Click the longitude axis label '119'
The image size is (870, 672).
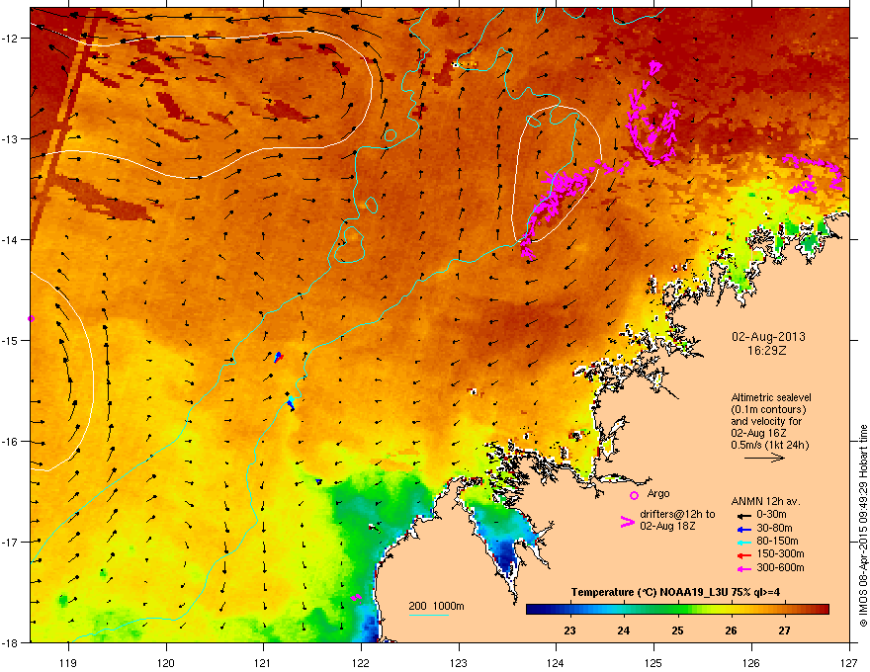tap(68, 662)
